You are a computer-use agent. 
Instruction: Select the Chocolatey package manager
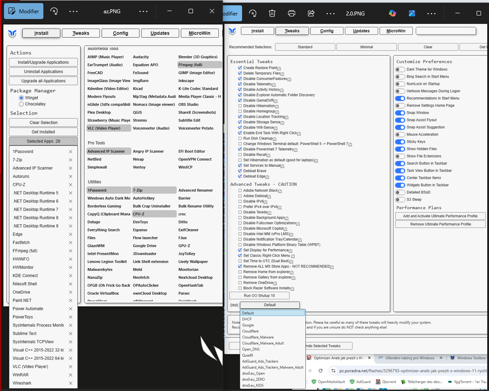click(x=21, y=104)
